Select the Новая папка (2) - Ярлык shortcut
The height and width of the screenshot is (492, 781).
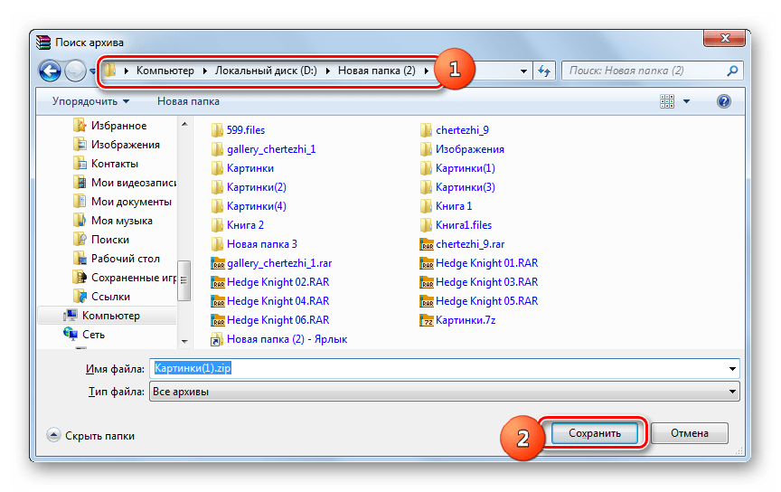[x=287, y=339]
